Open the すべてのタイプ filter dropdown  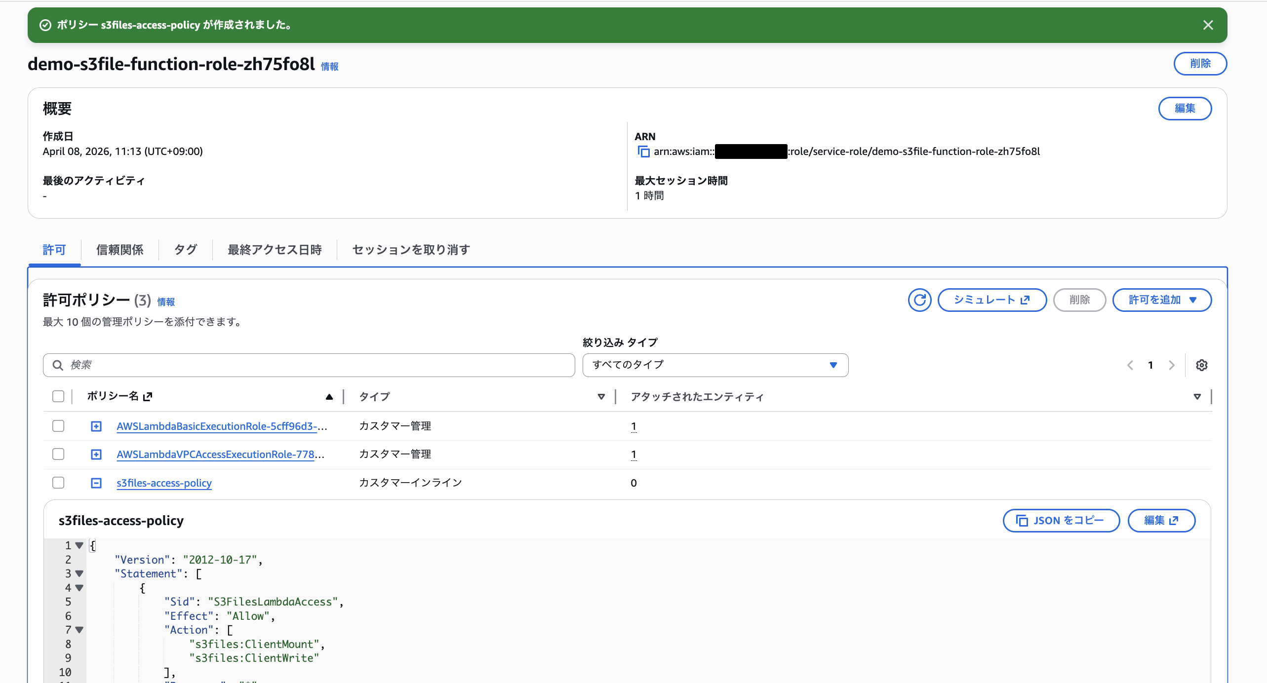[715, 365]
